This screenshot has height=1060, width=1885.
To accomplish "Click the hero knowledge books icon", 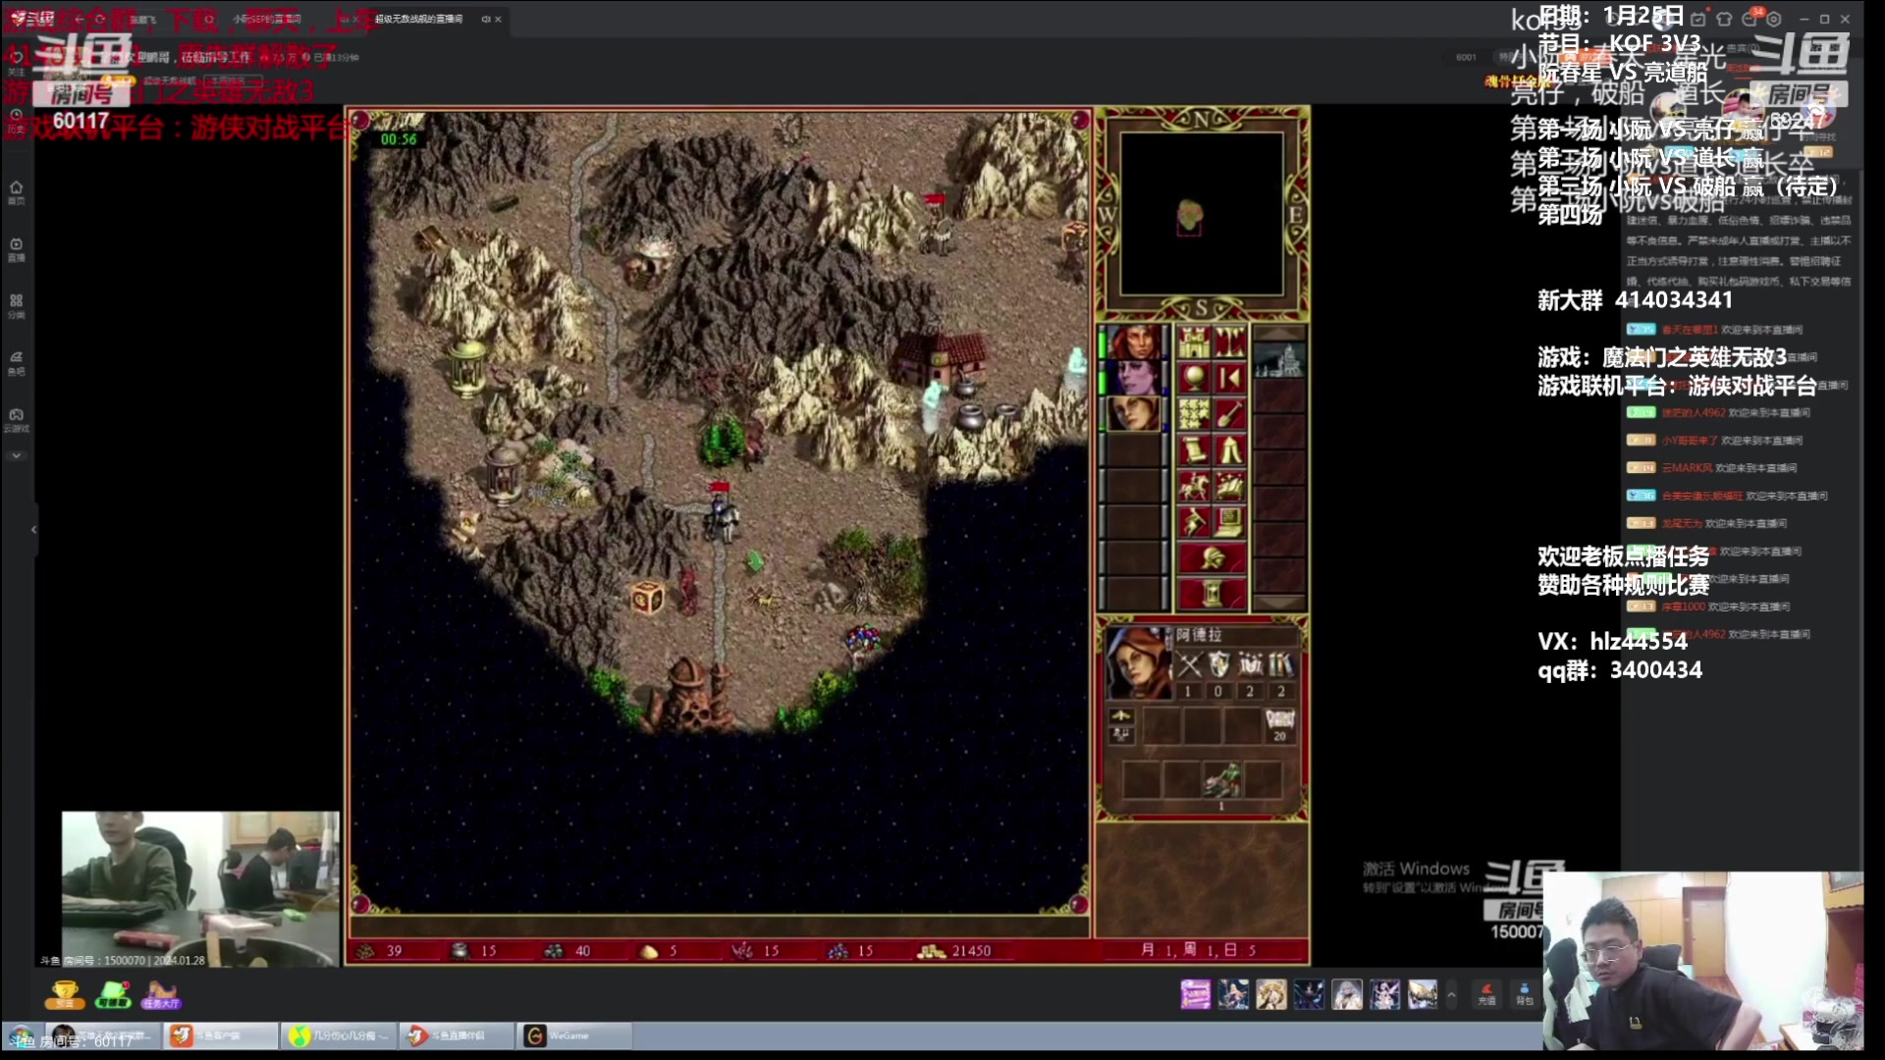I will pos(1280,665).
